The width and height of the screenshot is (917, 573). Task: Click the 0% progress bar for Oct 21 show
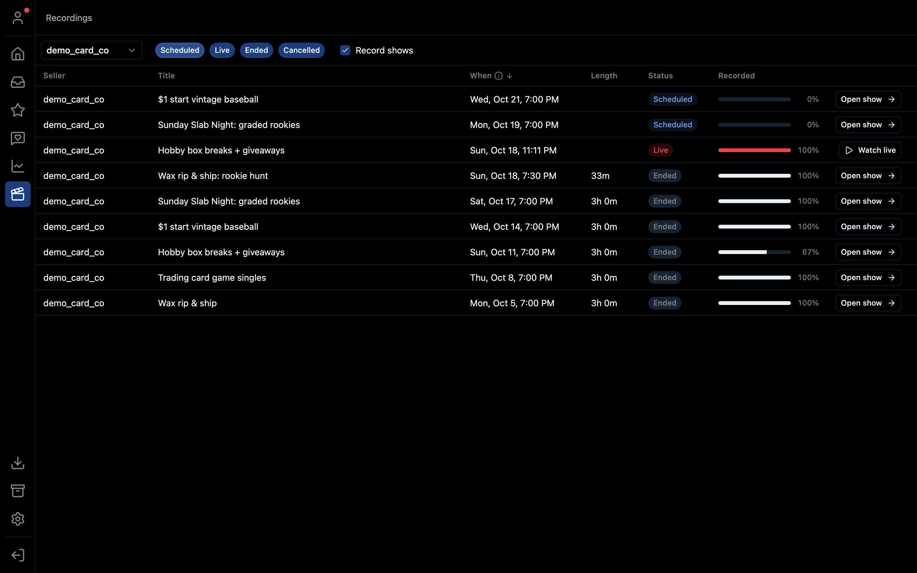click(x=754, y=99)
